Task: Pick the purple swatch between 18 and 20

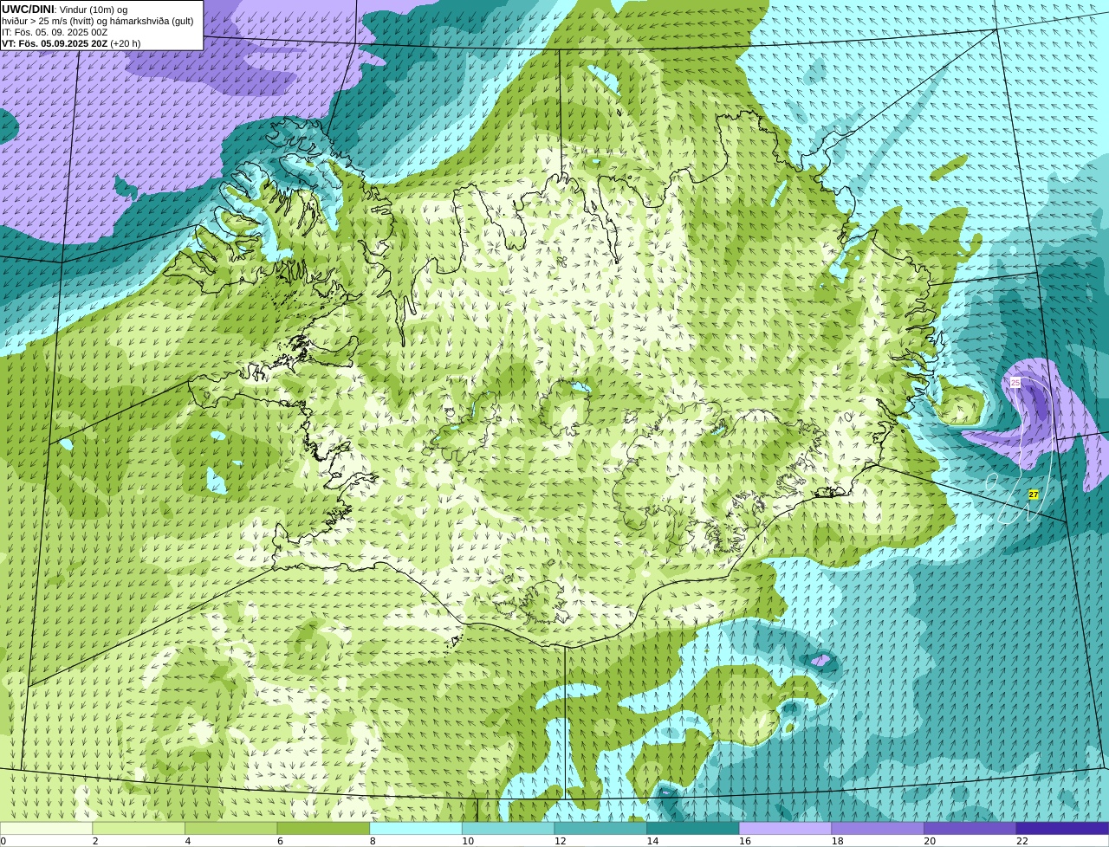Action: click(x=878, y=828)
